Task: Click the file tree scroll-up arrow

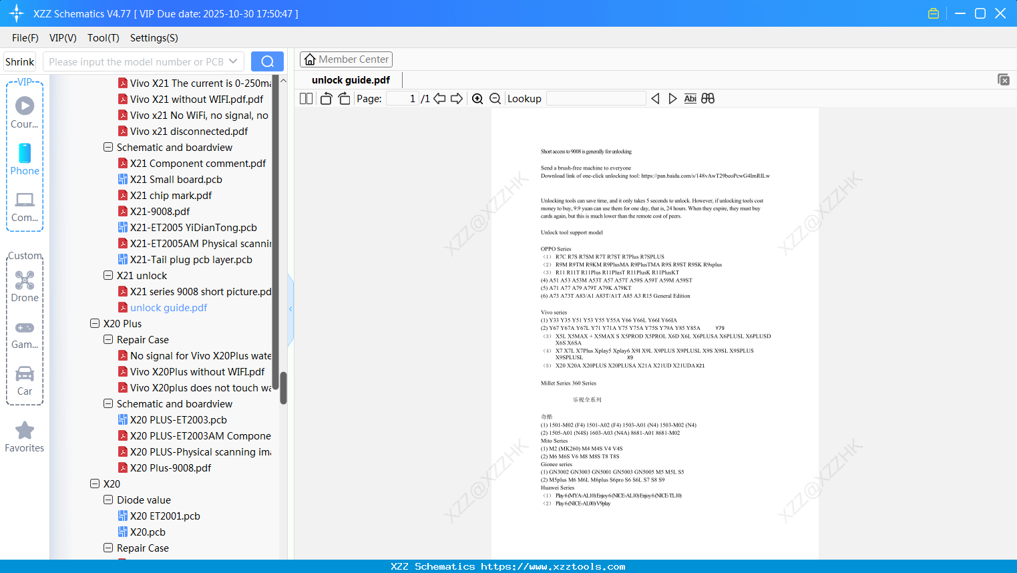Action: tap(283, 81)
